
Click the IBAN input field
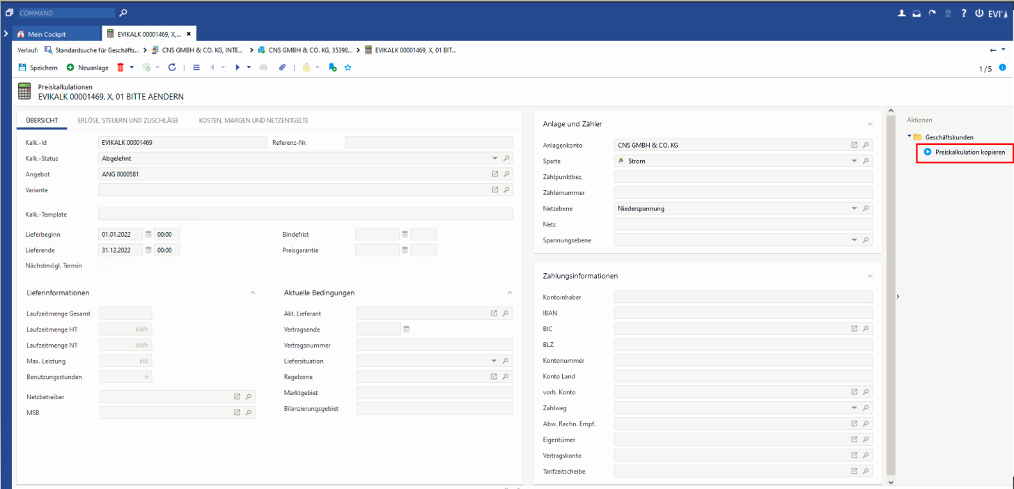click(x=743, y=313)
